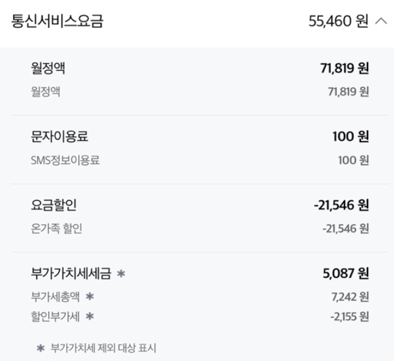Click asterisk icon next to 부가가치세세금
Viewport: 394px width, 361px height.
pyautogui.click(x=121, y=274)
